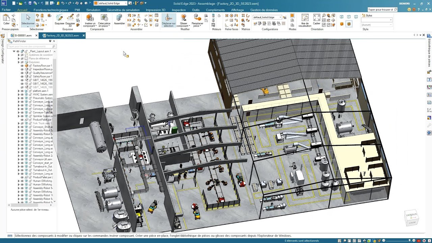Image resolution: width=432 pixels, height=243 pixels.
Task: Select Conveyor_start_en item in tree
Action: click(43, 163)
